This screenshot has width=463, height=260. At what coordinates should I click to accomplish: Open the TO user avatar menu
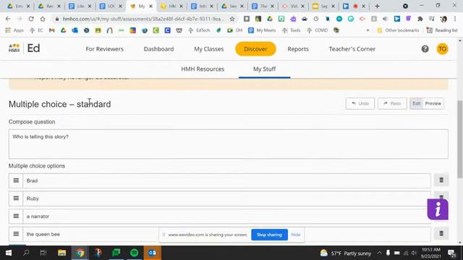pos(442,49)
